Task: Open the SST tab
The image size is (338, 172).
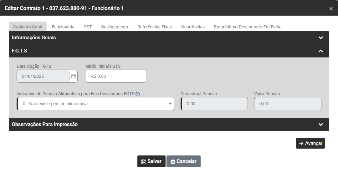Action: pyautogui.click(x=88, y=27)
